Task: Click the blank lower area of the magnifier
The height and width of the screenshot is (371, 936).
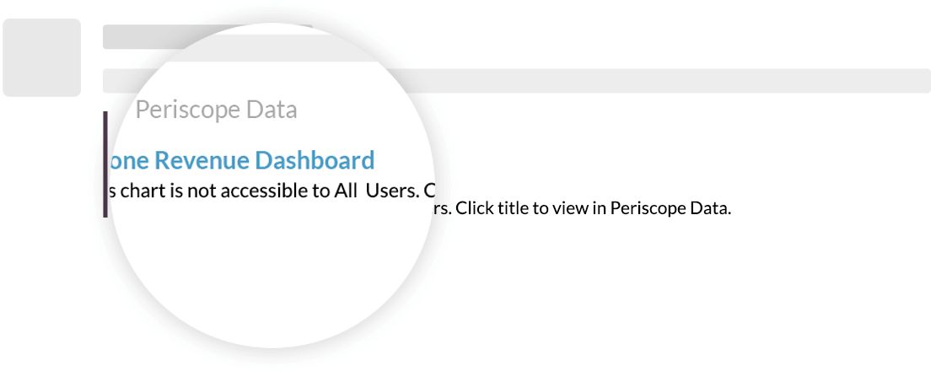Action: (x=272, y=280)
